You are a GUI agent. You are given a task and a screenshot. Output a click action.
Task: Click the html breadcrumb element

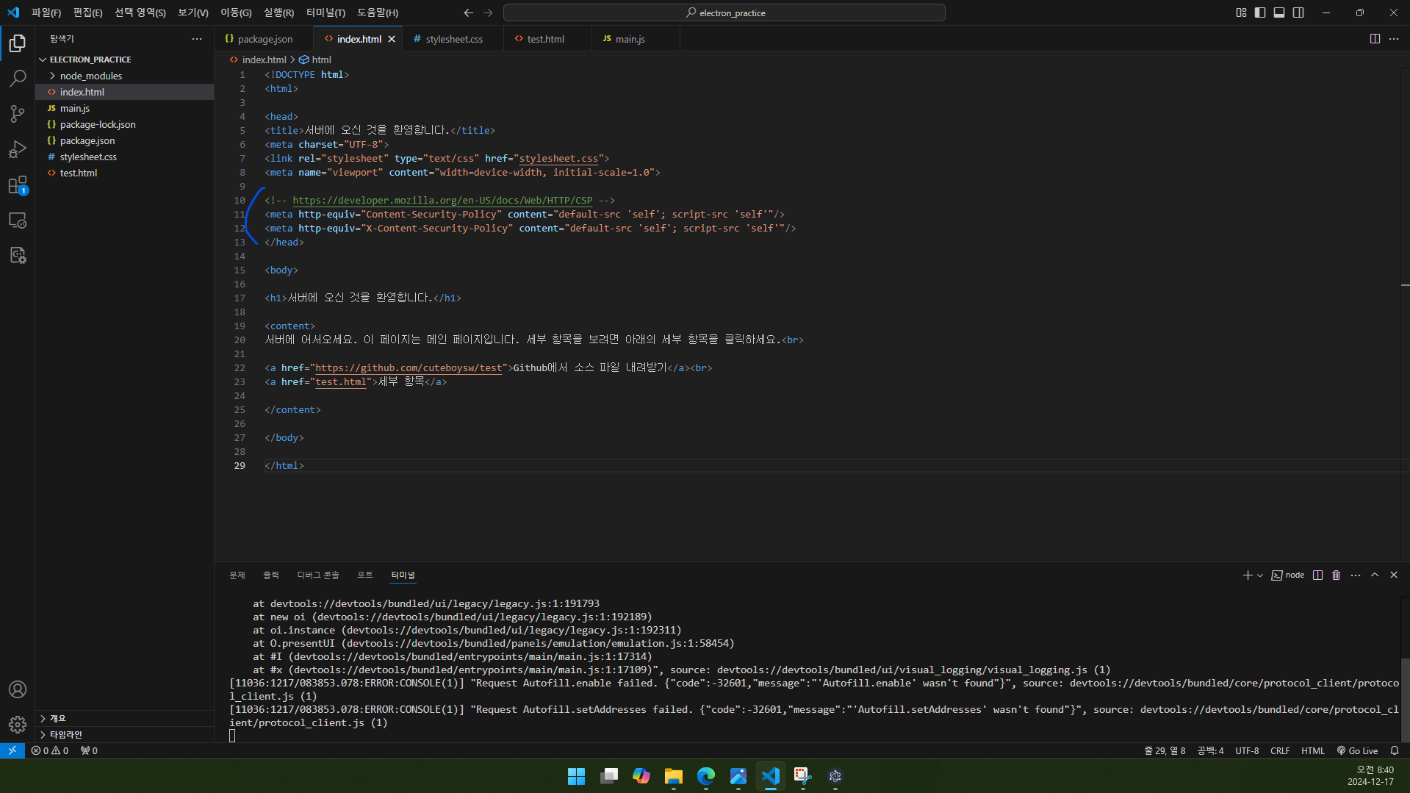pos(315,60)
